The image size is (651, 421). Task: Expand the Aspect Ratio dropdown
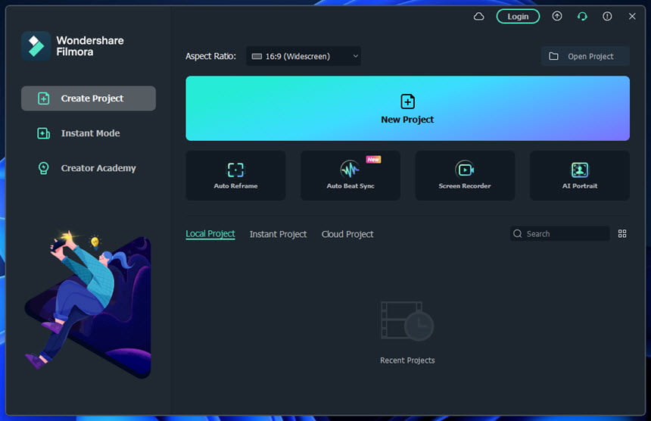[x=304, y=56]
